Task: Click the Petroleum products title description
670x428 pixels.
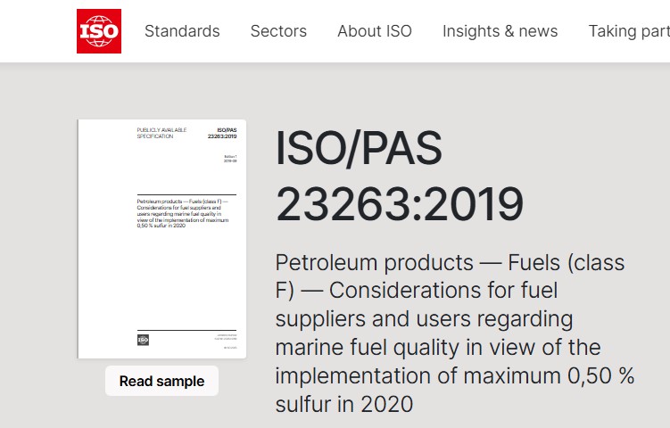Action: [455, 333]
